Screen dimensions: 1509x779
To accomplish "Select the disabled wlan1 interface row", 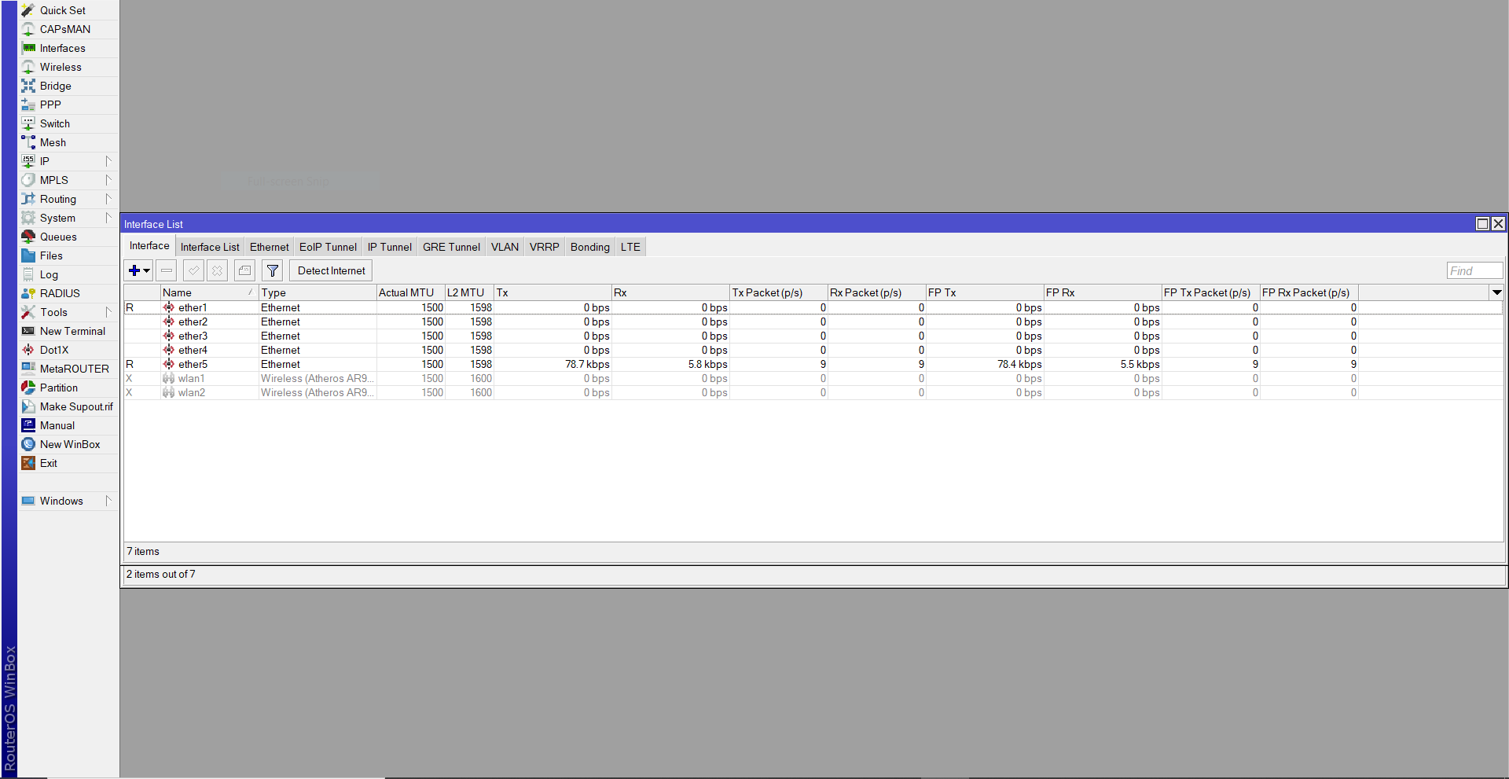I will click(813, 378).
